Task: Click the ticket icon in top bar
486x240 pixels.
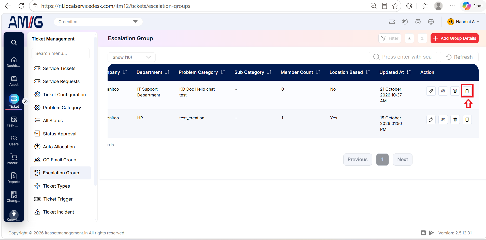Action: [x=392, y=22]
